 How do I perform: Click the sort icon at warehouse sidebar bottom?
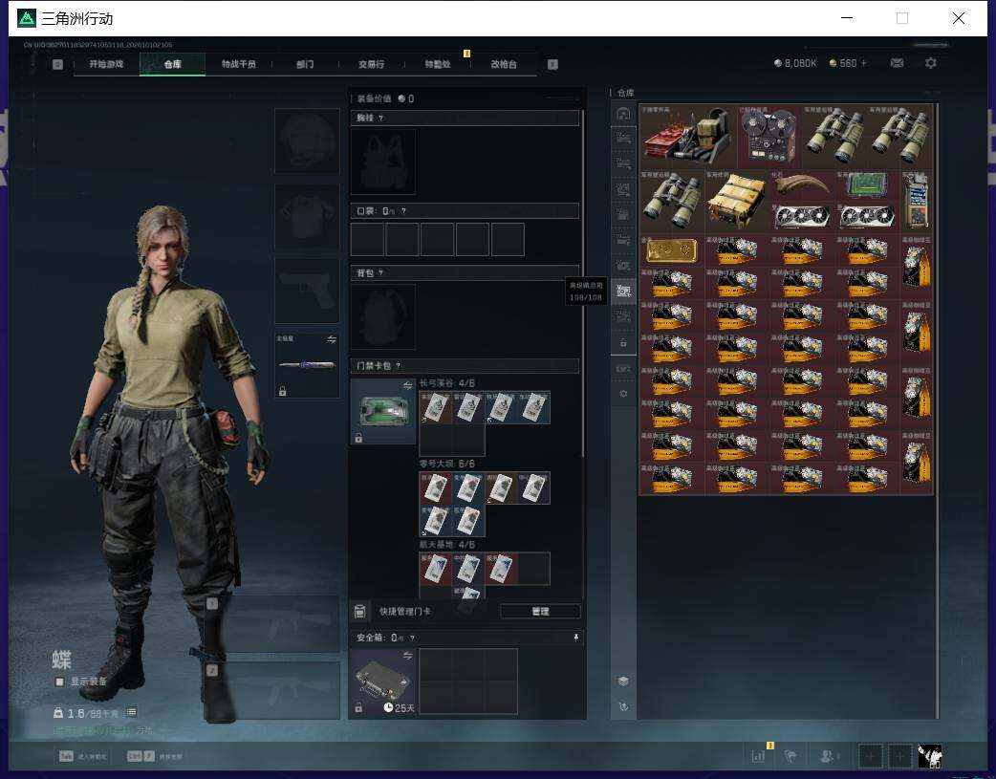click(x=623, y=706)
